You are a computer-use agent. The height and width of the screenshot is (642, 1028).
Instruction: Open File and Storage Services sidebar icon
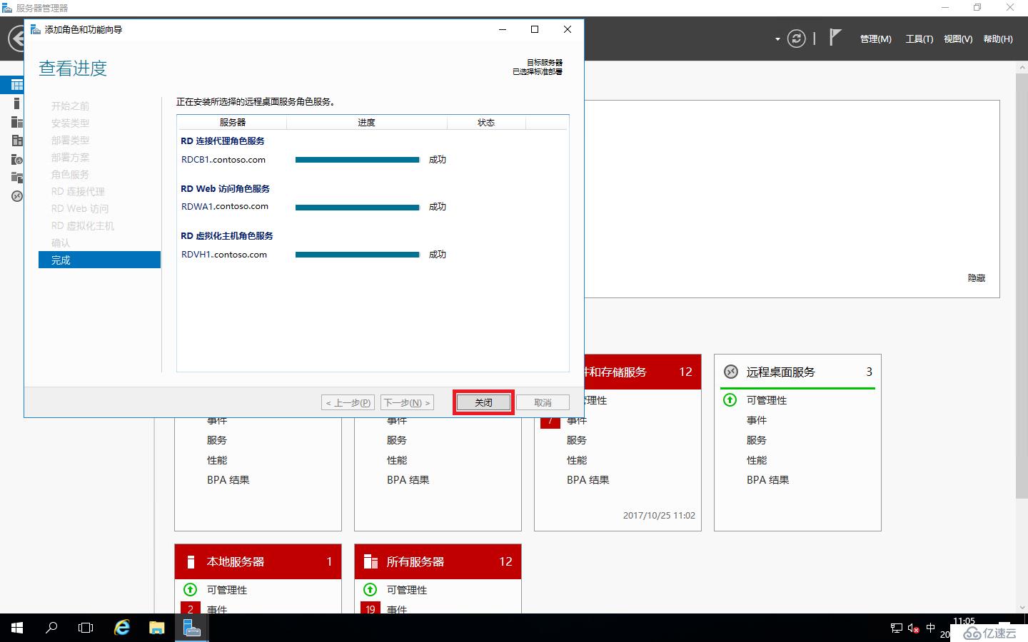tap(16, 178)
